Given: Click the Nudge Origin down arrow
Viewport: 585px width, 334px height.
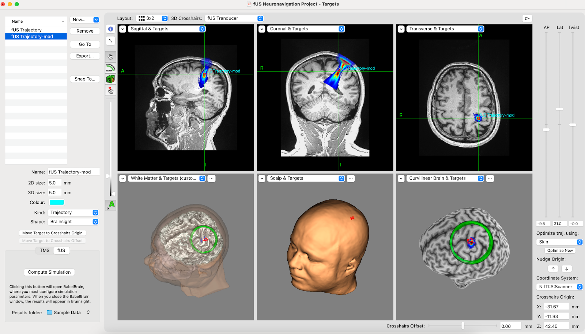Looking at the screenshot, I should [567, 269].
